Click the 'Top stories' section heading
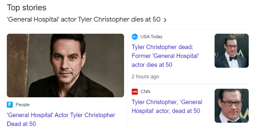Screen dimensions: 260x131 coord(26,7)
